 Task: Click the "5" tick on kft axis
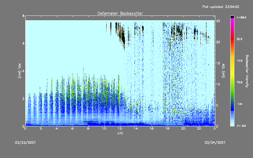(x=217, y=105)
